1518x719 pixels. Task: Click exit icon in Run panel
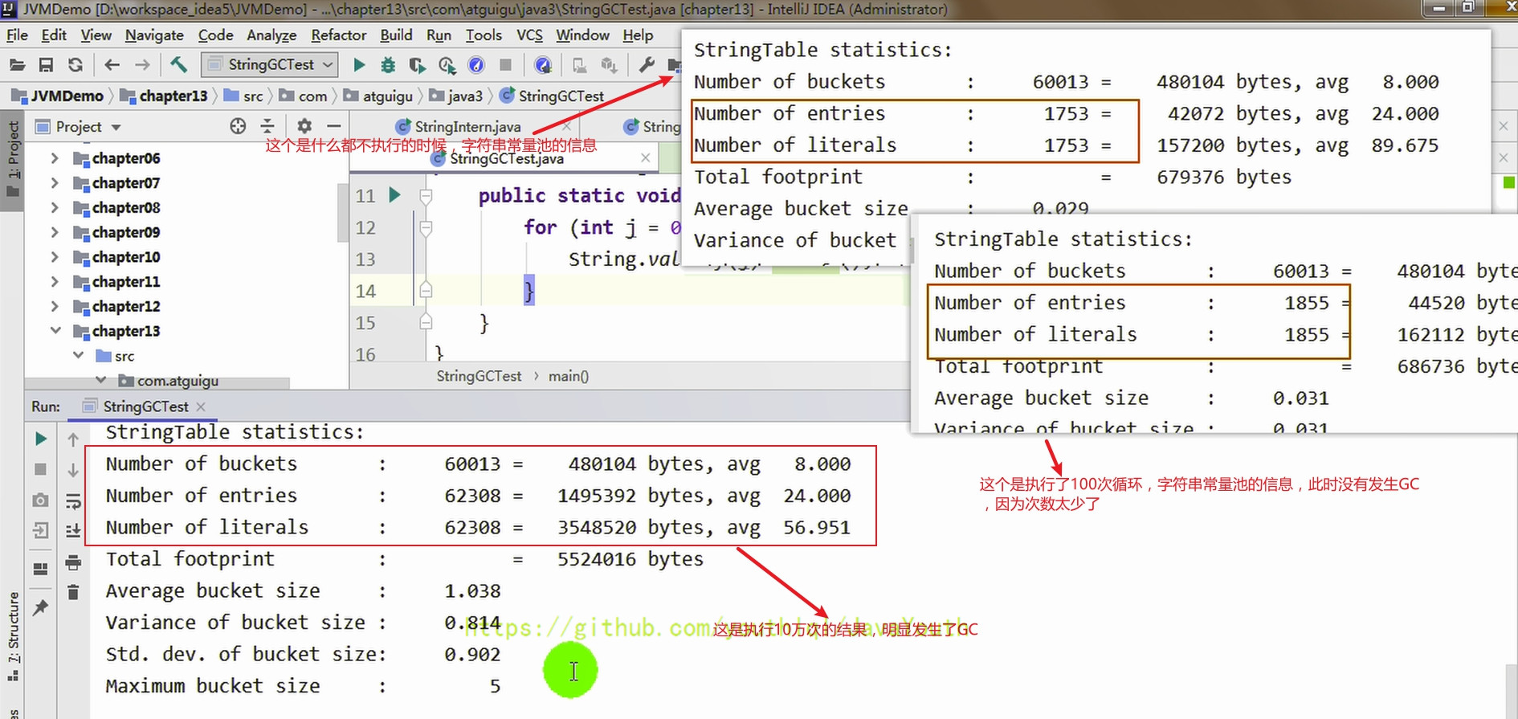(41, 530)
